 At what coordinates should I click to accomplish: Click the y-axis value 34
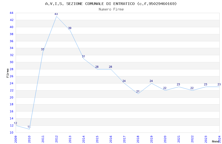[11, 48]
